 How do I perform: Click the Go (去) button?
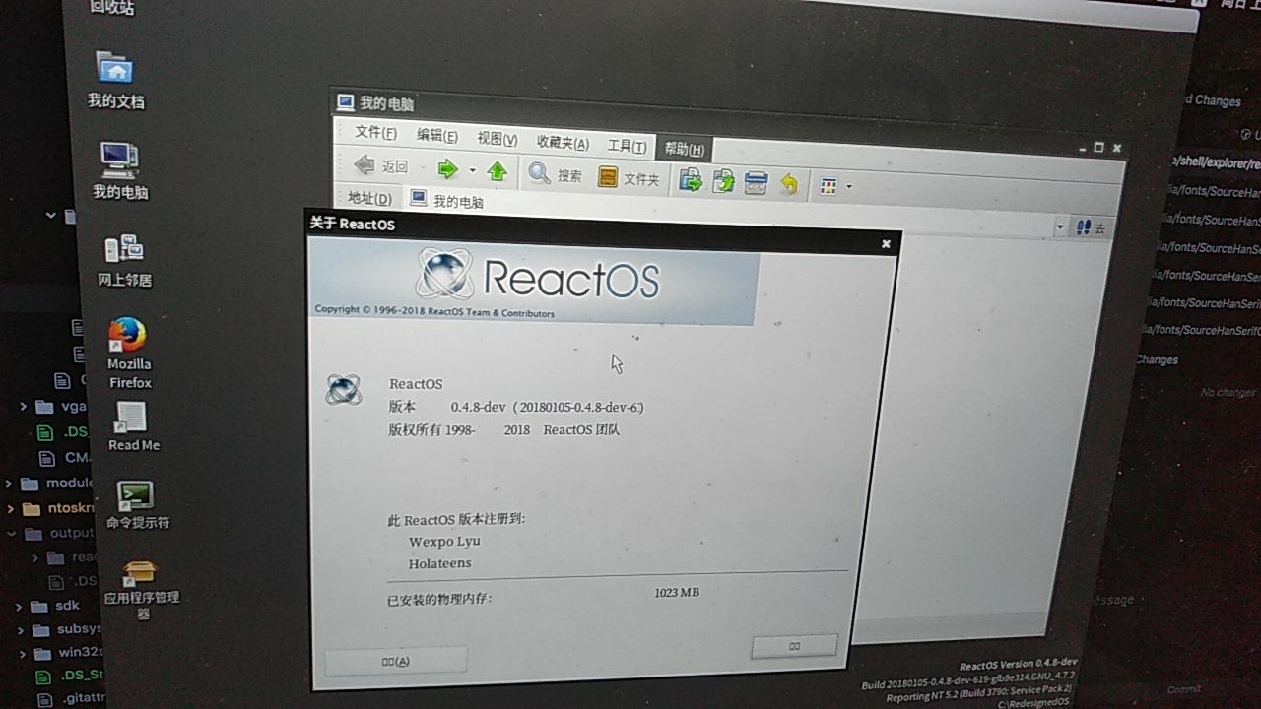[1091, 228]
